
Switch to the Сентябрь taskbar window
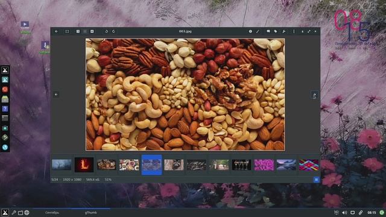tap(52, 213)
